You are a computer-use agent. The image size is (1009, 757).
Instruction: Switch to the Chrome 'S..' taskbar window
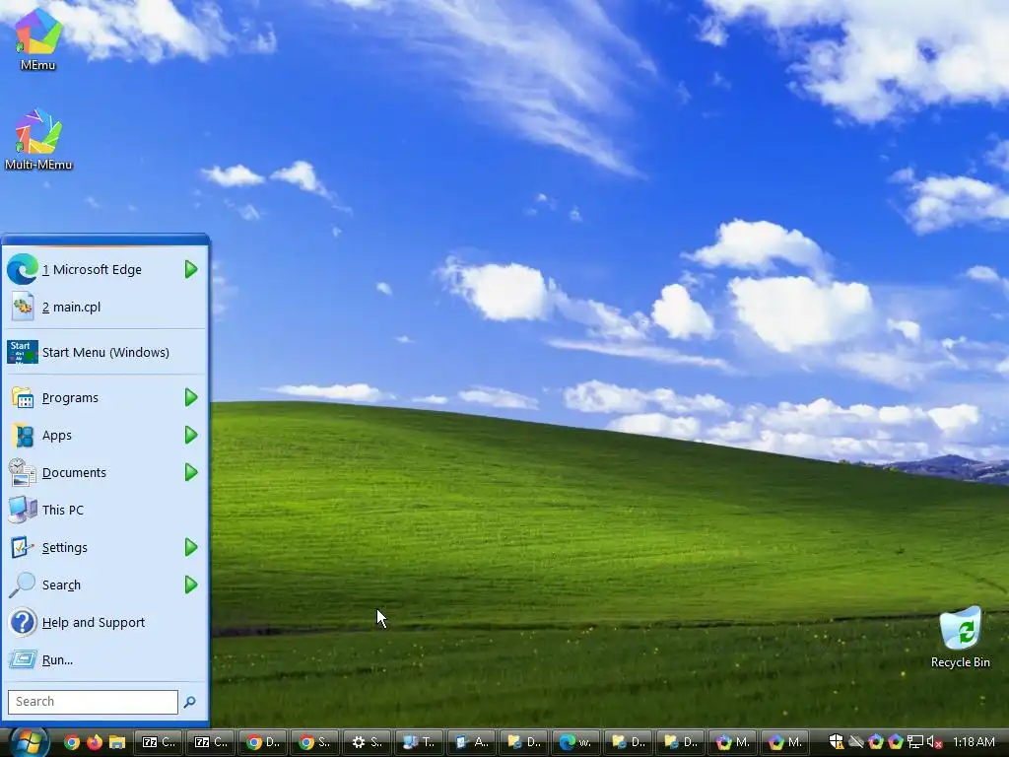click(x=315, y=742)
